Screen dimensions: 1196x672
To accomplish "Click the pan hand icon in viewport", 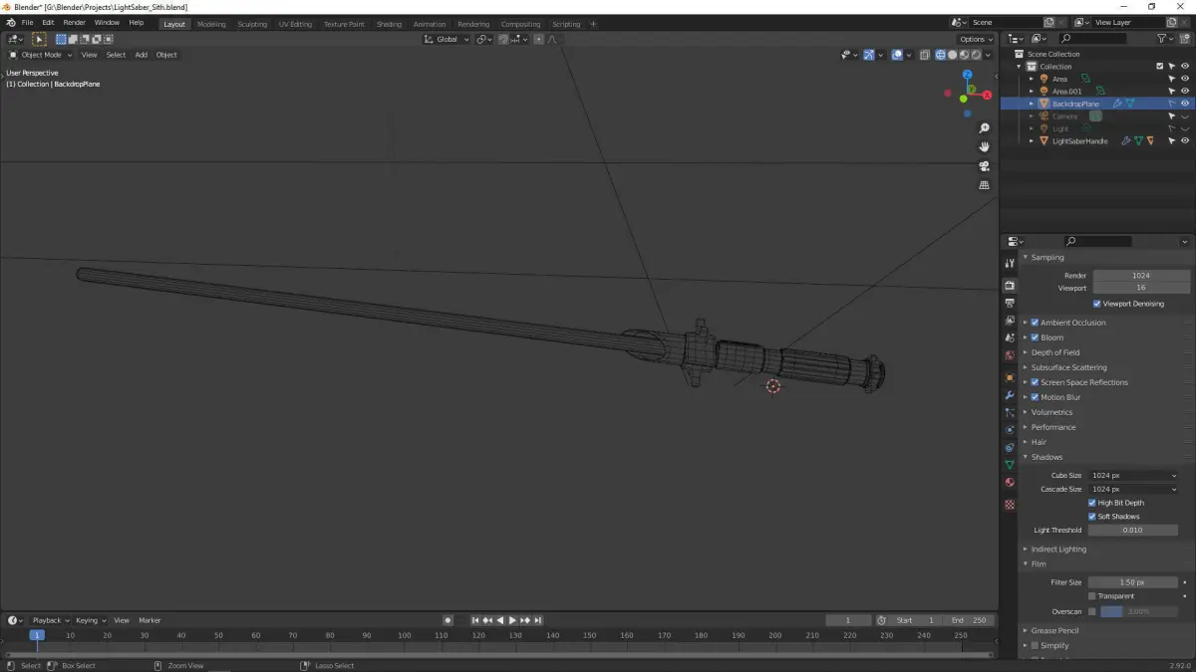I will 985,147.
